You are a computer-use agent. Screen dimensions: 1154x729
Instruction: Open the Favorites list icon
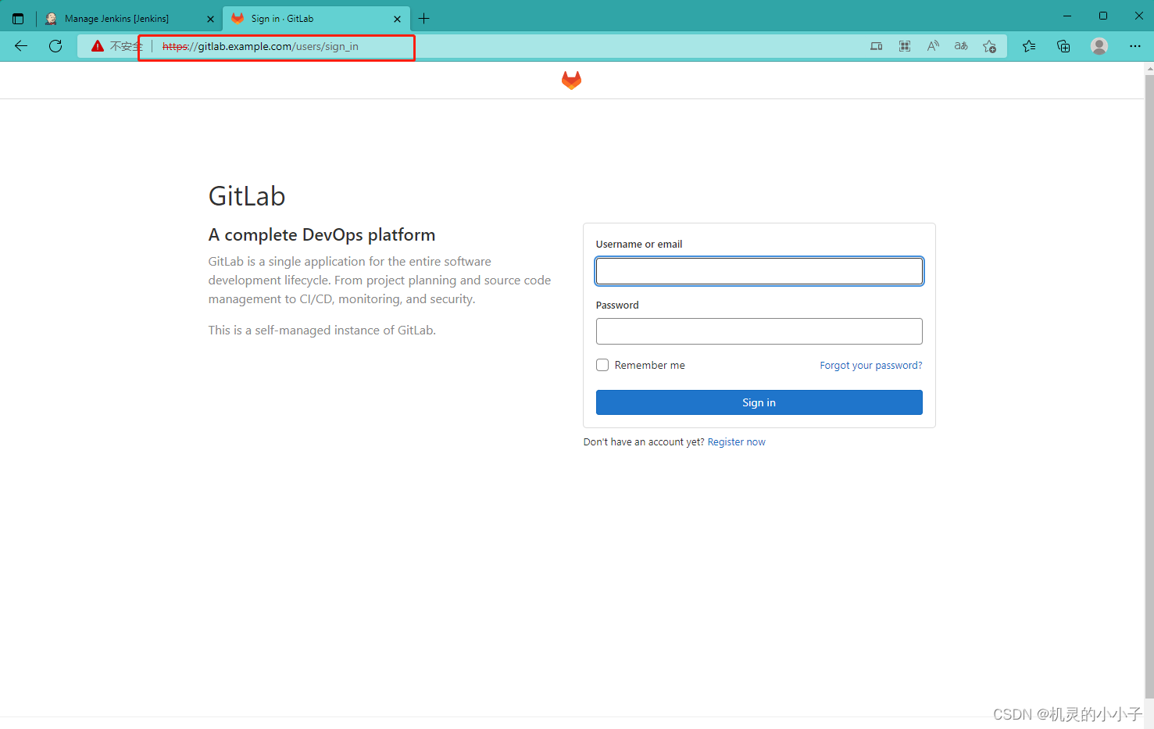click(1029, 46)
